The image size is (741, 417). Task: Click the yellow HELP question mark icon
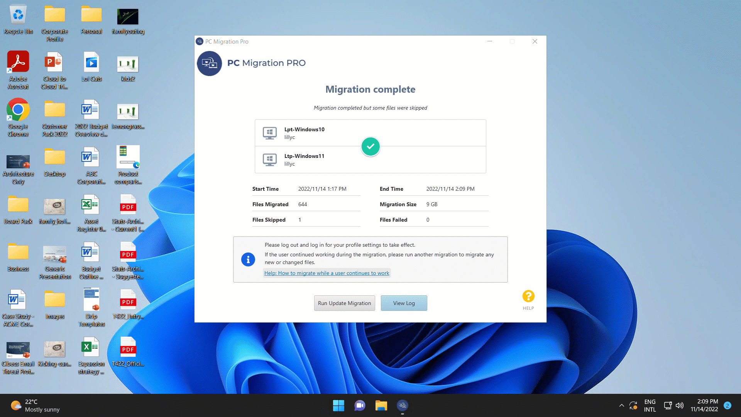point(528,297)
